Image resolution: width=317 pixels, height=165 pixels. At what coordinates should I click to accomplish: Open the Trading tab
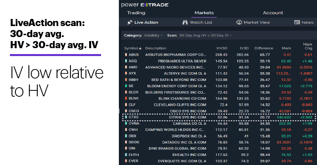tap(136, 13)
